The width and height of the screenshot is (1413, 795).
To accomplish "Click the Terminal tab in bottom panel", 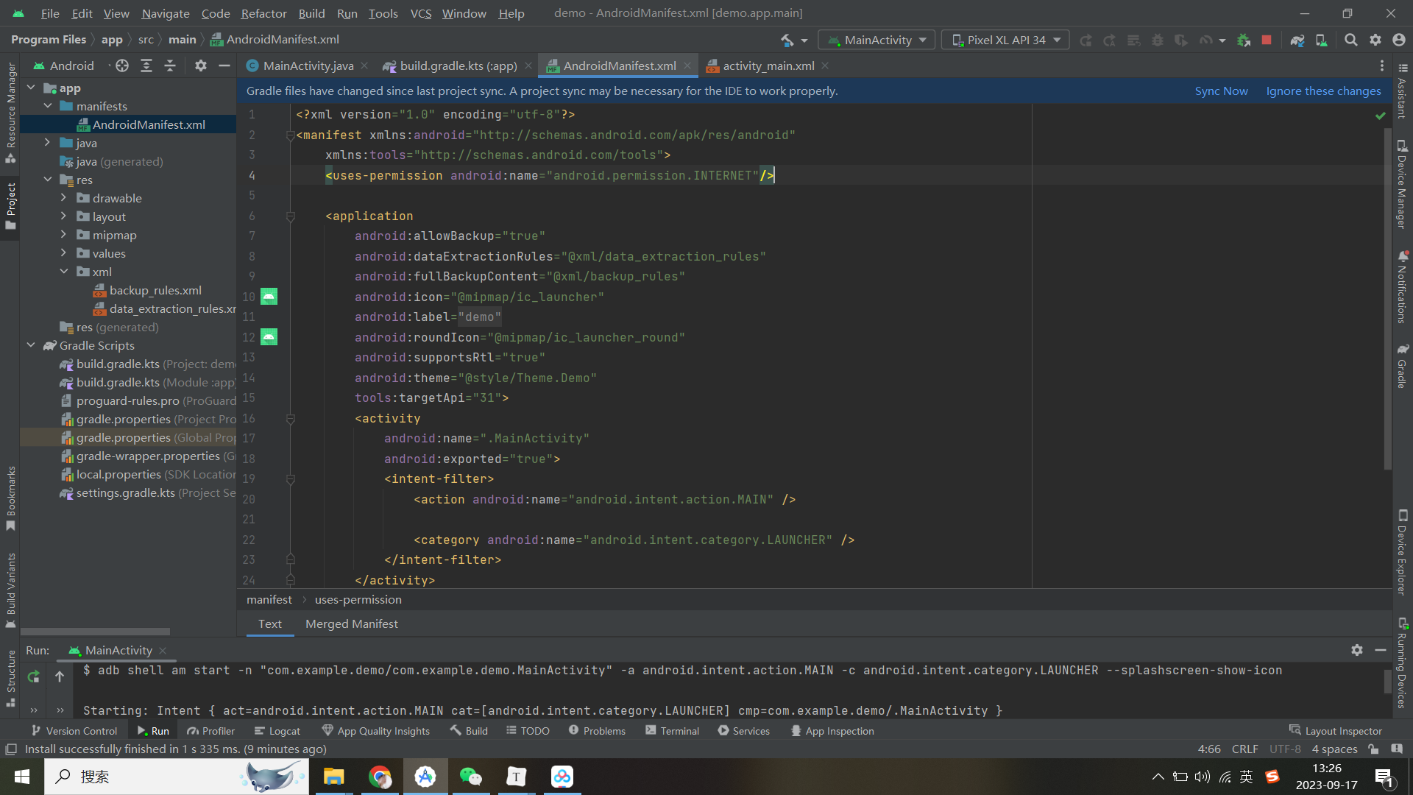I will click(676, 730).
